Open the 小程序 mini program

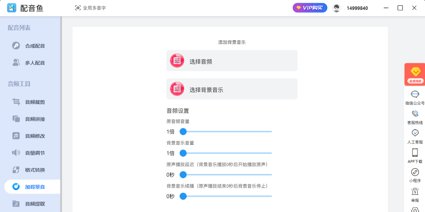[415, 175]
